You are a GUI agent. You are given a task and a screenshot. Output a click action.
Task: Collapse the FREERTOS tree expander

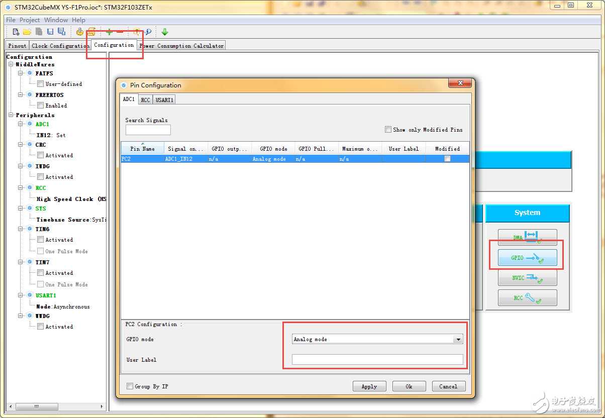pos(21,94)
